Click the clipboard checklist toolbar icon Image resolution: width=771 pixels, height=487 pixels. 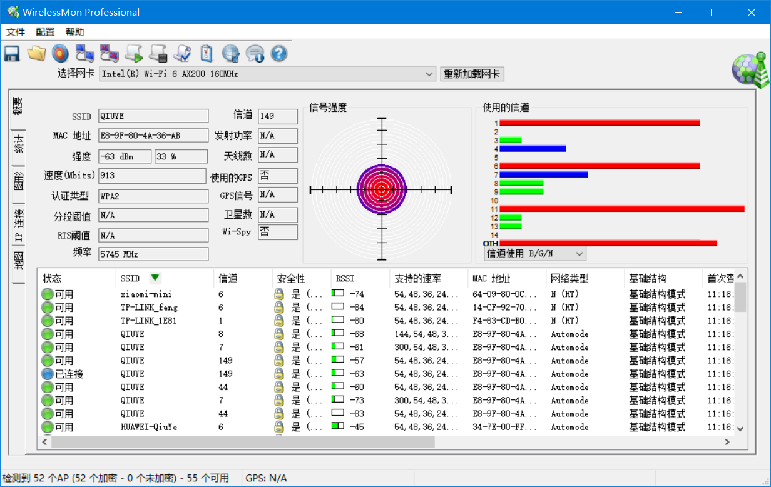pyautogui.click(x=206, y=54)
